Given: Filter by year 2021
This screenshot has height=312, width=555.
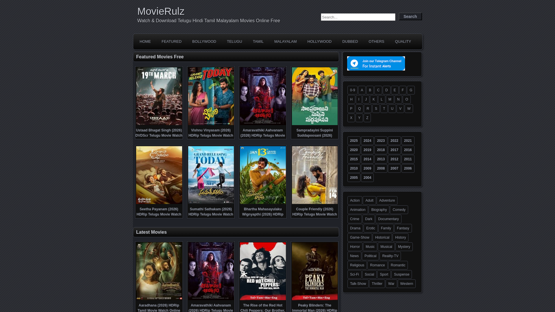Looking at the screenshot, I should 408,141.
